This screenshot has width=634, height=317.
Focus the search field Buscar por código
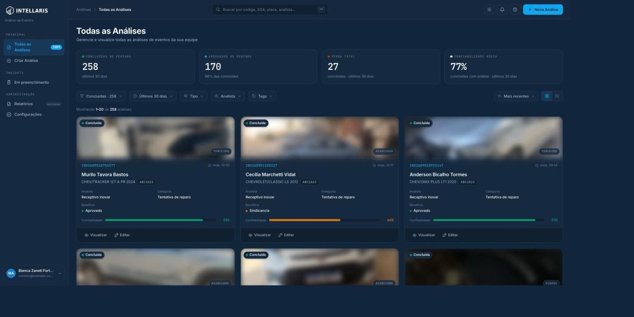[x=270, y=10]
